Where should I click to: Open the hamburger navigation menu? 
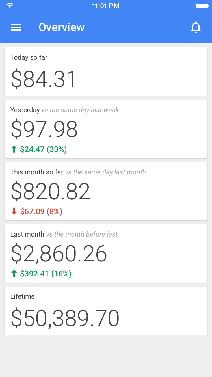tap(16, 27)
